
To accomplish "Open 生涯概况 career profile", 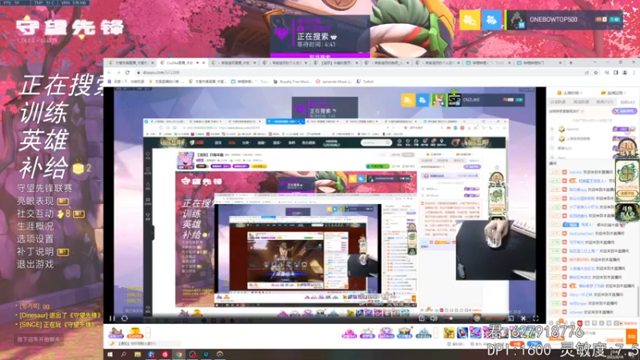I will coord(35,226).
